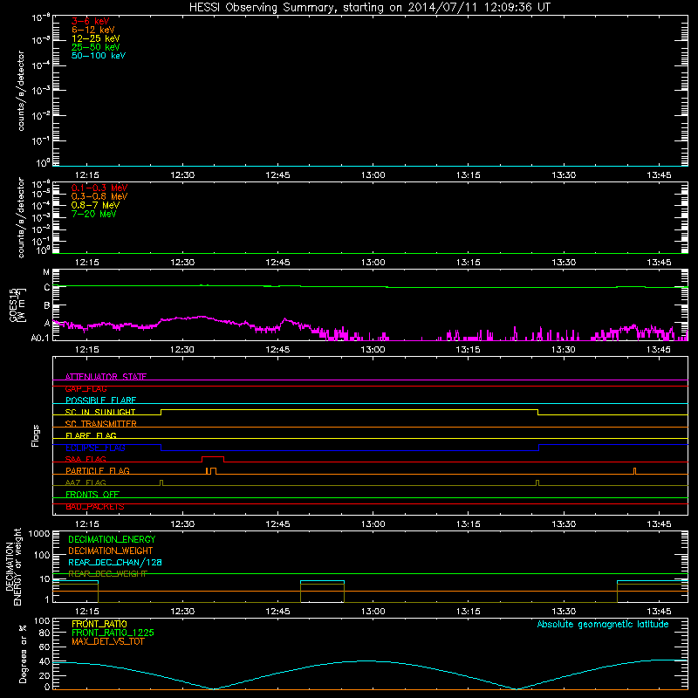Click the Degrees or % axis title
This screenshot has height=698, width=698.
23,654
